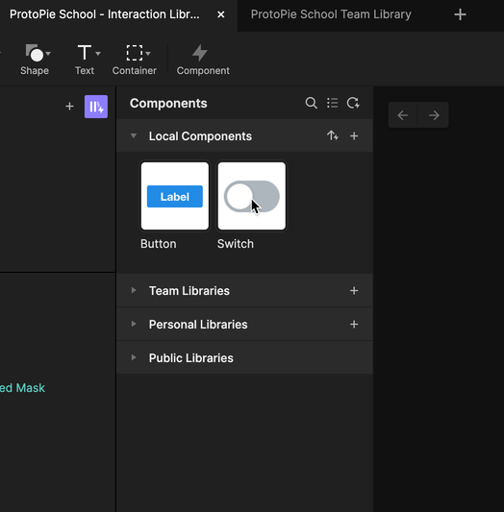The width and height of the screenshot is (504, 512).
Task: Add a team library with plus
Action: 354,291
